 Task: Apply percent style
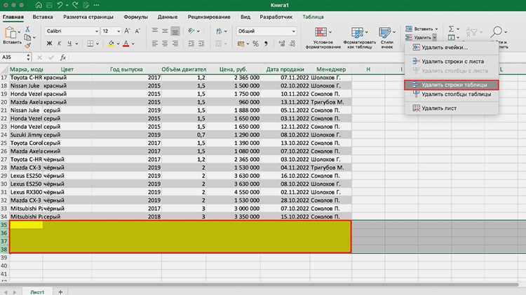pos(255,43)
